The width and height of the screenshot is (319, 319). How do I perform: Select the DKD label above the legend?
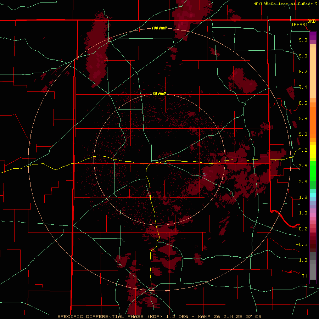311,21
